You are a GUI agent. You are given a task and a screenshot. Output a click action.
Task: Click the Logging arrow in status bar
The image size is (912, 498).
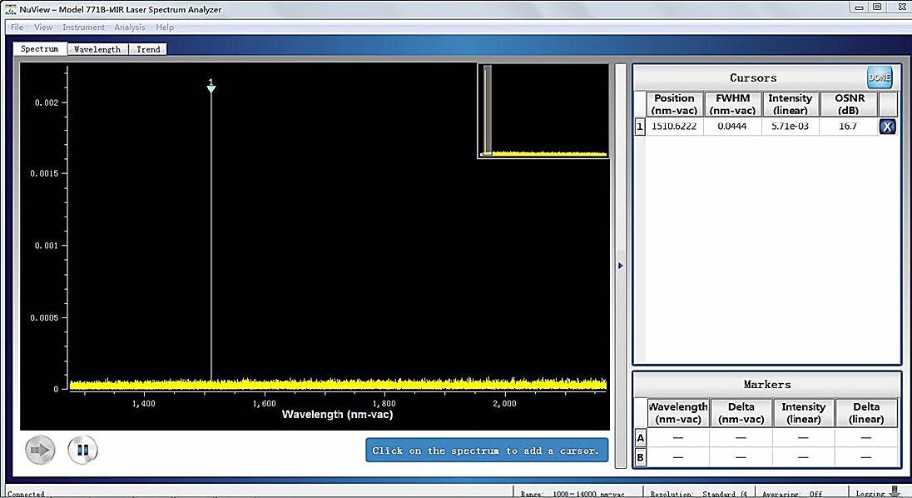[895, 493]
